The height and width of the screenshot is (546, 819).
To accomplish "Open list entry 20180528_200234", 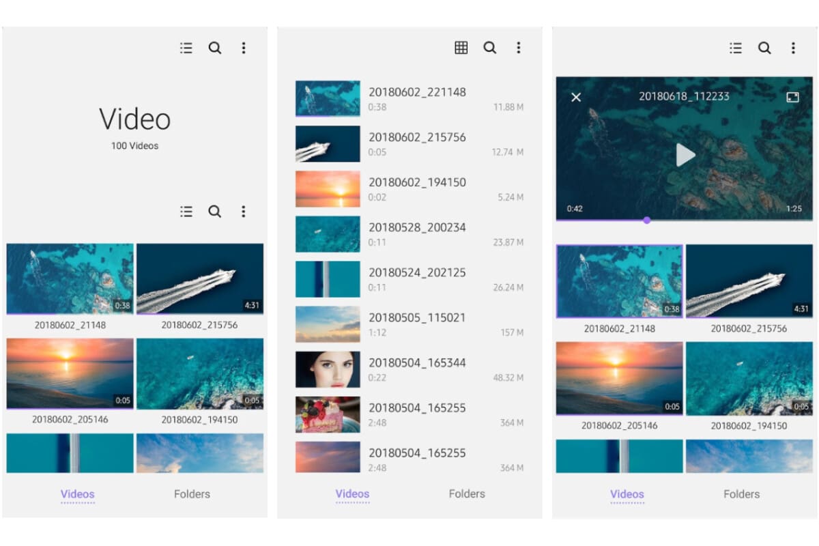I will click(409, 234).
